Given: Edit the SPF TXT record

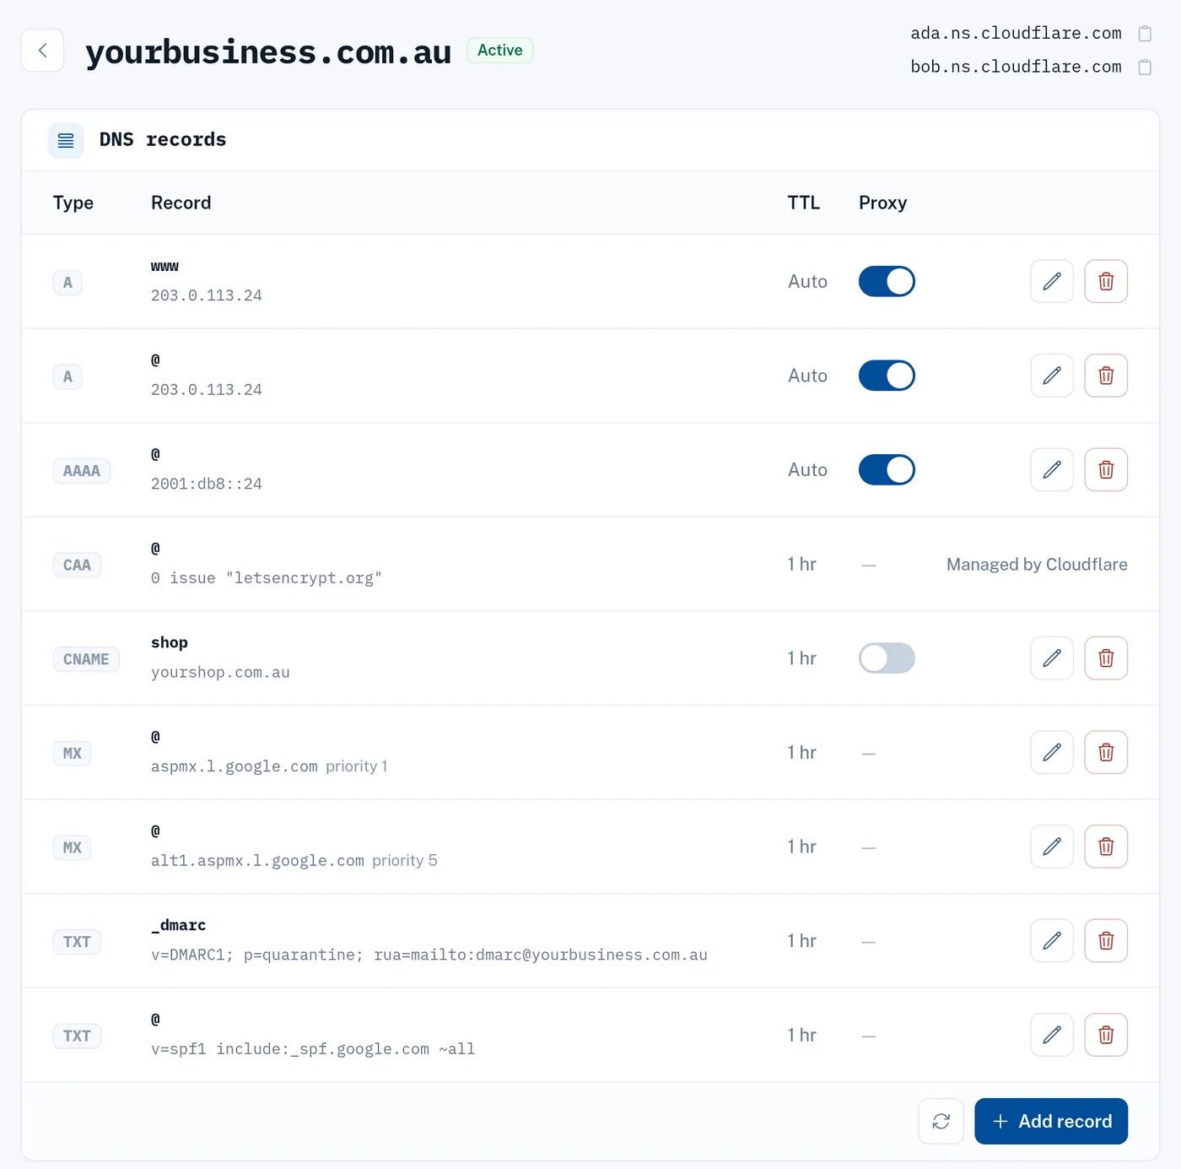Looking at the screenshot, I should (x=1052, y=1035).
